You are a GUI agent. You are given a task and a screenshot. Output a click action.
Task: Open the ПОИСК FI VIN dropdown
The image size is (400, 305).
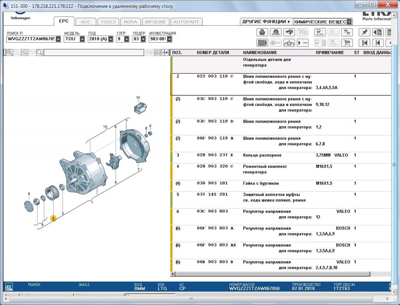[58, 39]
